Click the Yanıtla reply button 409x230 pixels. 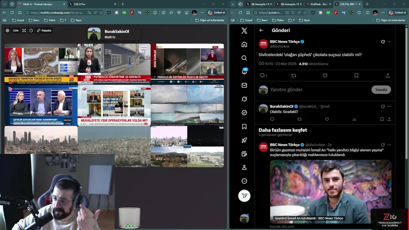tap(381, 90)
